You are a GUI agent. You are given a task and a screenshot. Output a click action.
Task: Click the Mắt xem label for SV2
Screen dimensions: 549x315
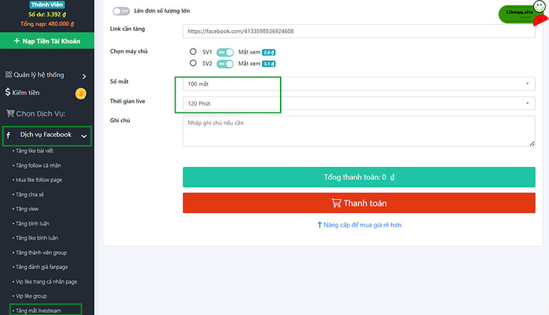249,64
